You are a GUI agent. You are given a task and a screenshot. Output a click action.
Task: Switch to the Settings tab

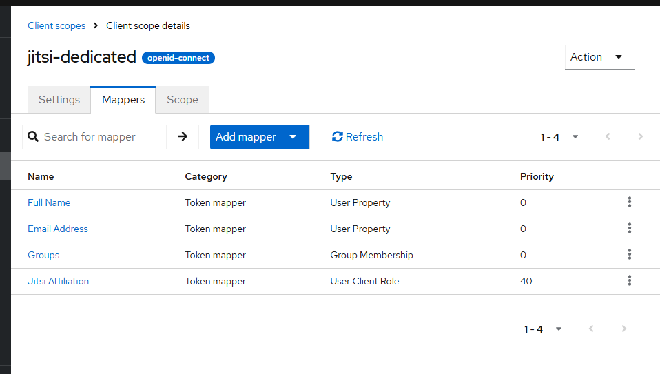[x=59, y=100]
